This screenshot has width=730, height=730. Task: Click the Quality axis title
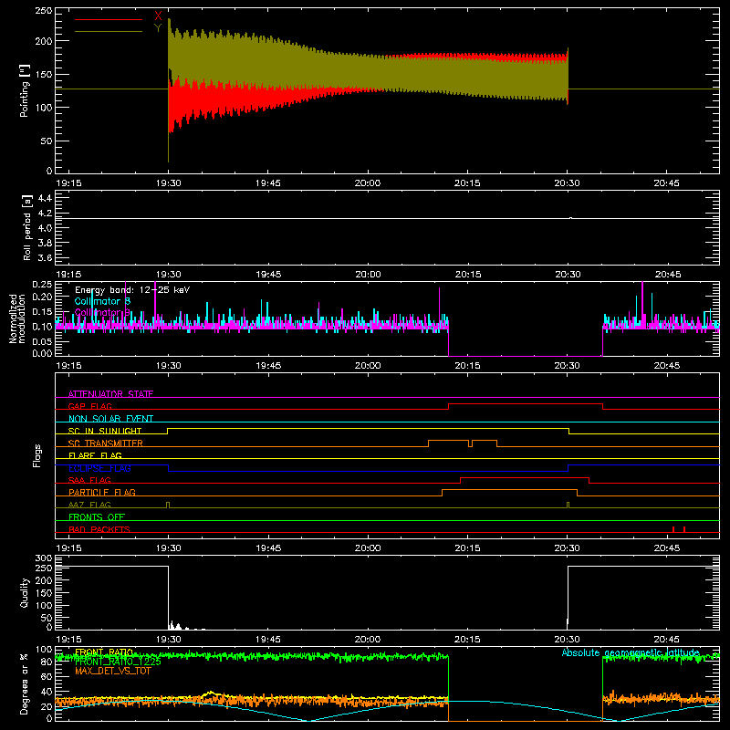pyautogui.click(x=25, y=592)
